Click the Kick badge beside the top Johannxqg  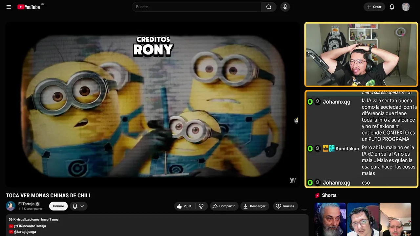pyautogui.click(x=310, y=102)
